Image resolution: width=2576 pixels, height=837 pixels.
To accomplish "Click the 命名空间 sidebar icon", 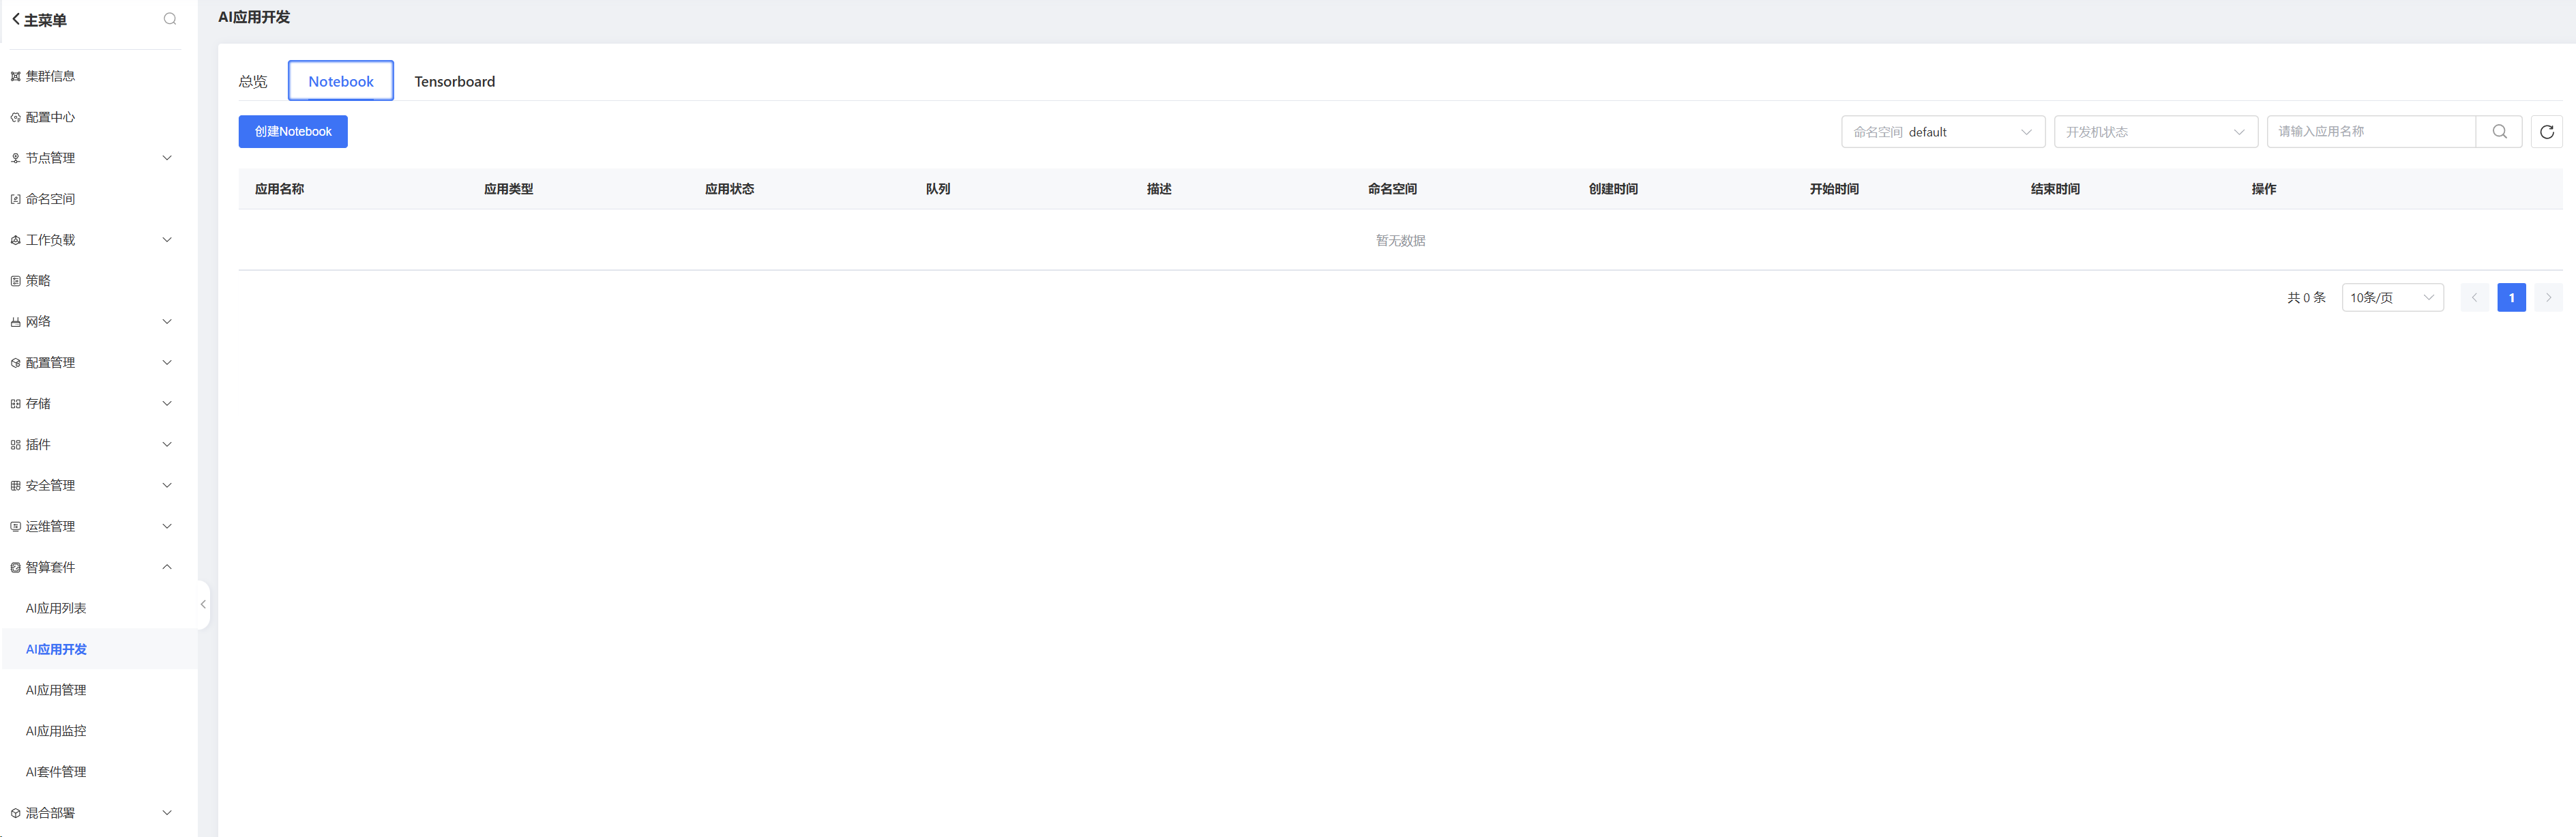I will (15, 199).
